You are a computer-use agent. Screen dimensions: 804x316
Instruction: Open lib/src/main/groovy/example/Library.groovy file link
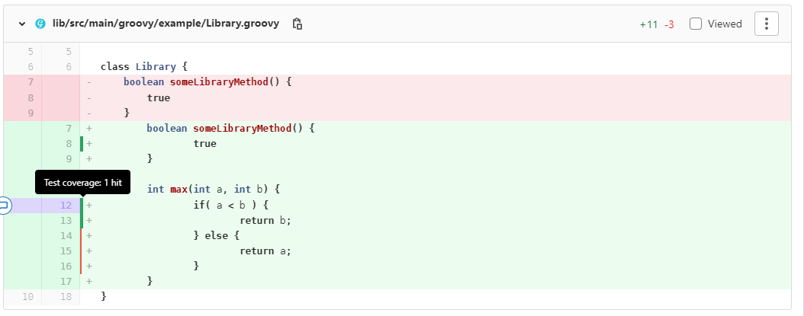[x=166, y=24]
